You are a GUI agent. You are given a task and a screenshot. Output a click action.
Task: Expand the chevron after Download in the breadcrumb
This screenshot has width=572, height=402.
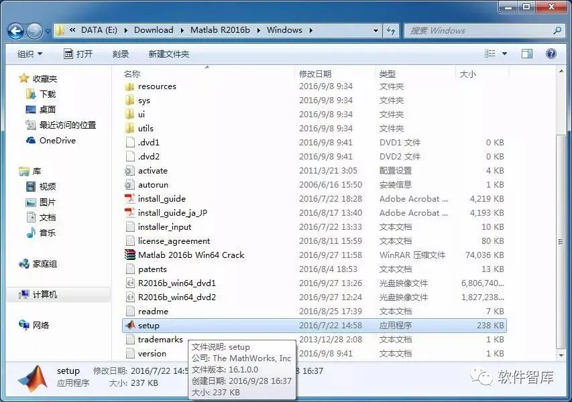click(182, 30)
